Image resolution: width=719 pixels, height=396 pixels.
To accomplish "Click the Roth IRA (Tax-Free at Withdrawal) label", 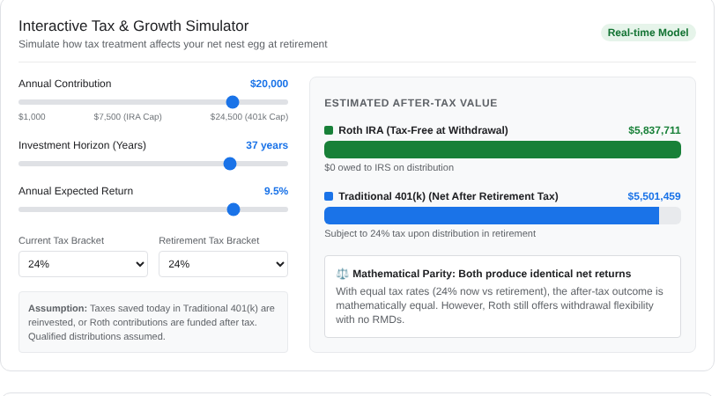I will (423, 130).
